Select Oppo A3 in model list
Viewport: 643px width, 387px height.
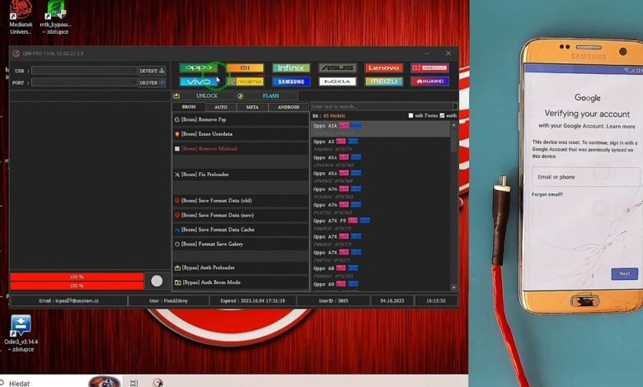click(x=381, y=145)
